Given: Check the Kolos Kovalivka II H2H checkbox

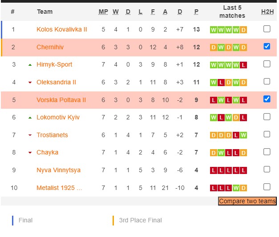Looking at the screenshot, I should pyautogui.click(x=267, y=29).
